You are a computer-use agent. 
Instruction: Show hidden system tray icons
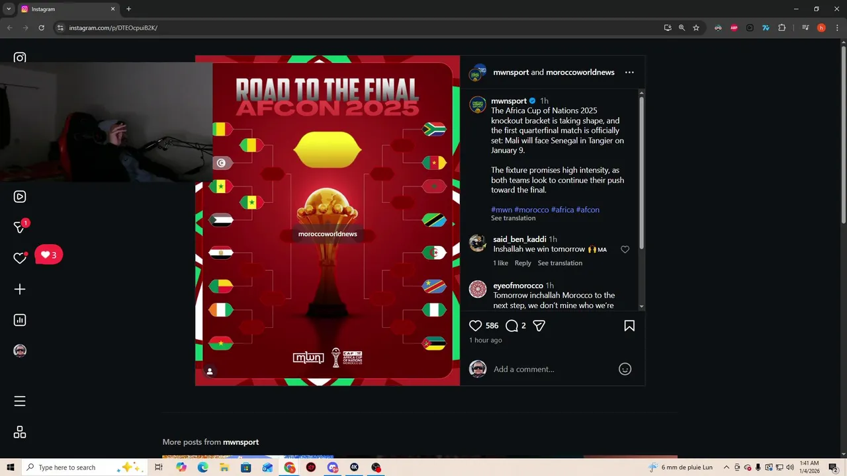point(727,467)
